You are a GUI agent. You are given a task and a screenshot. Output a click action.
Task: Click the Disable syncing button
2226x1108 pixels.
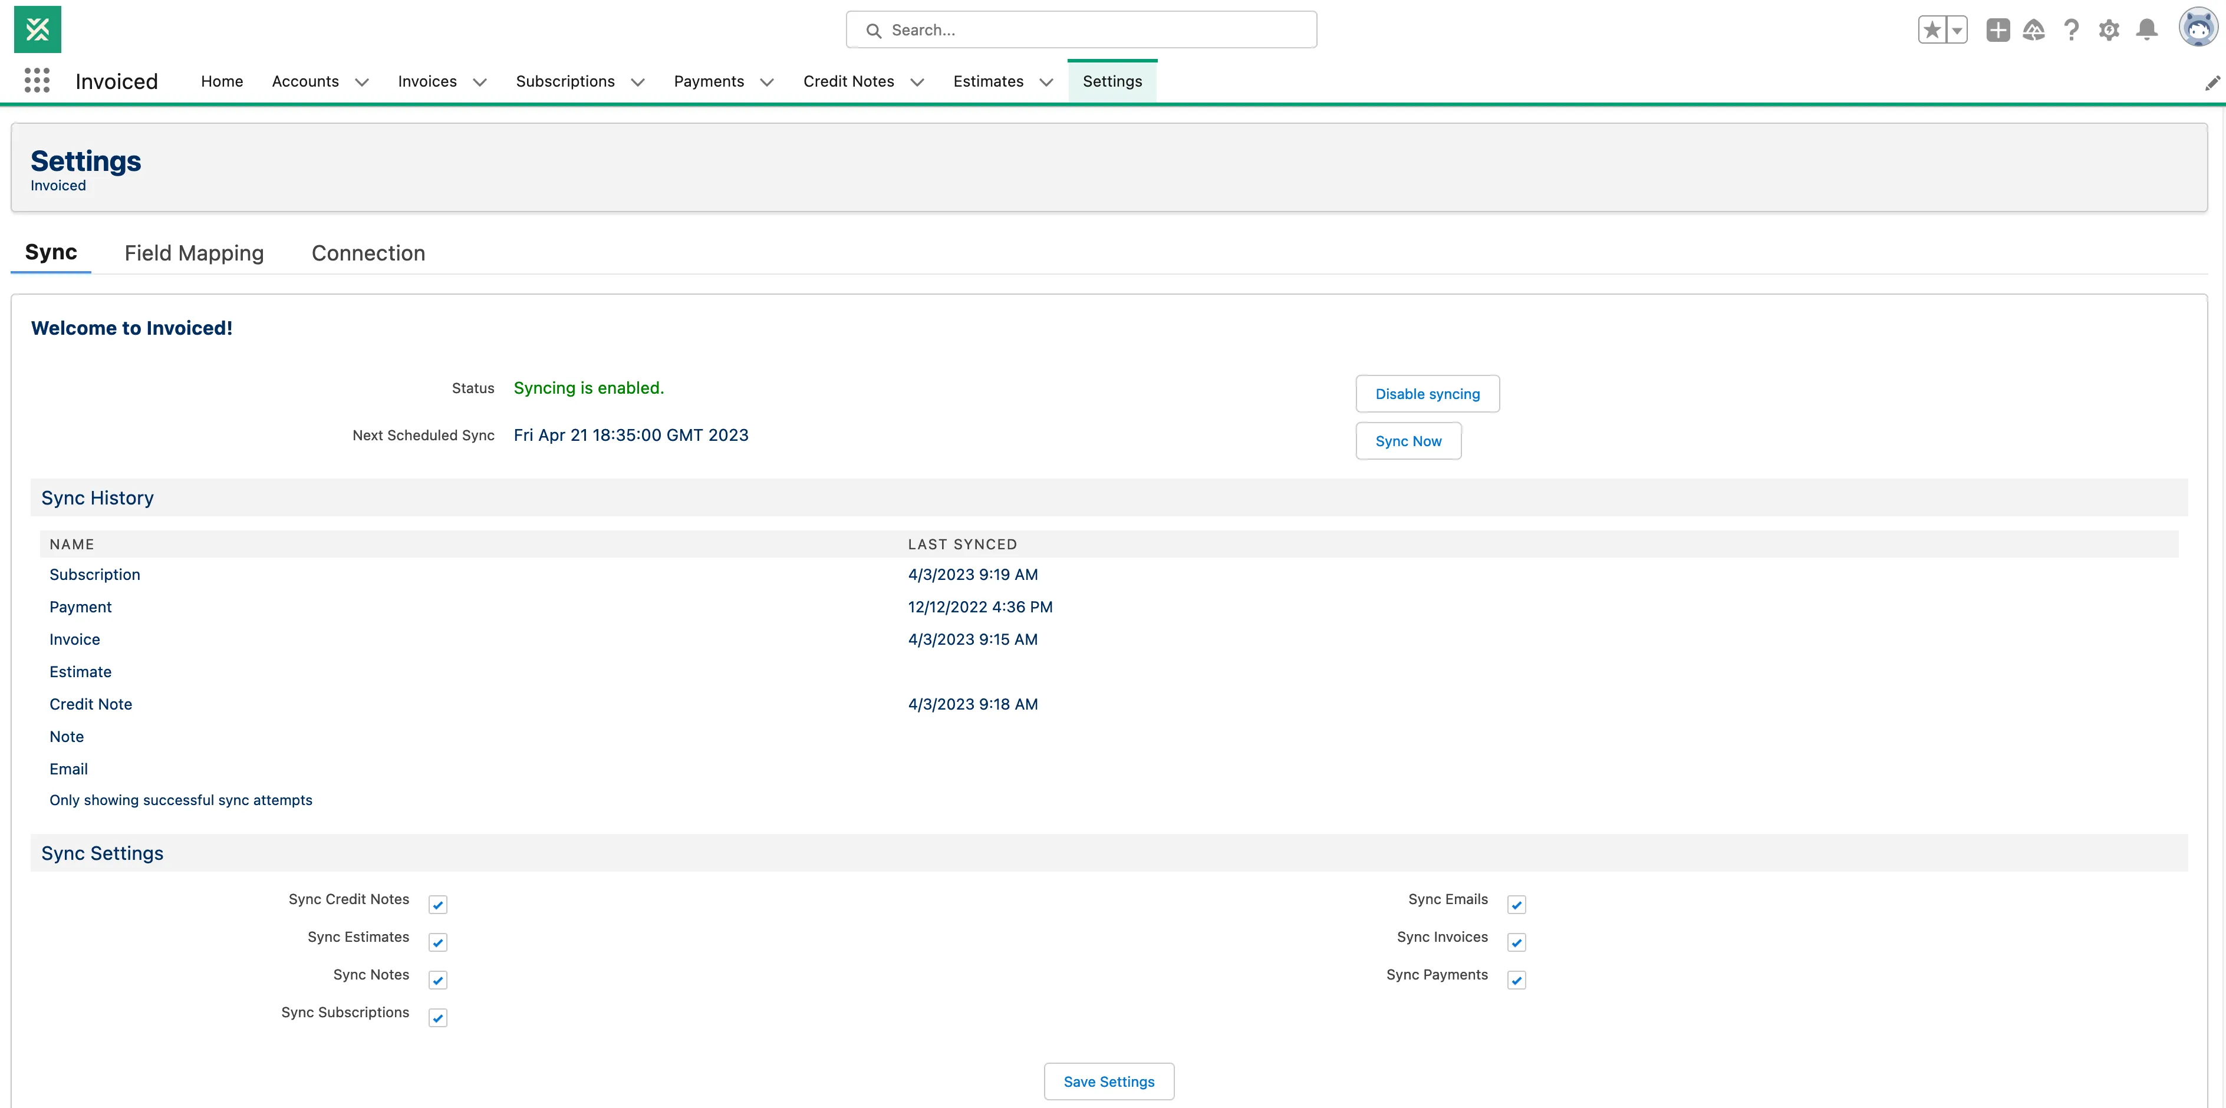tap(1428, 394)
